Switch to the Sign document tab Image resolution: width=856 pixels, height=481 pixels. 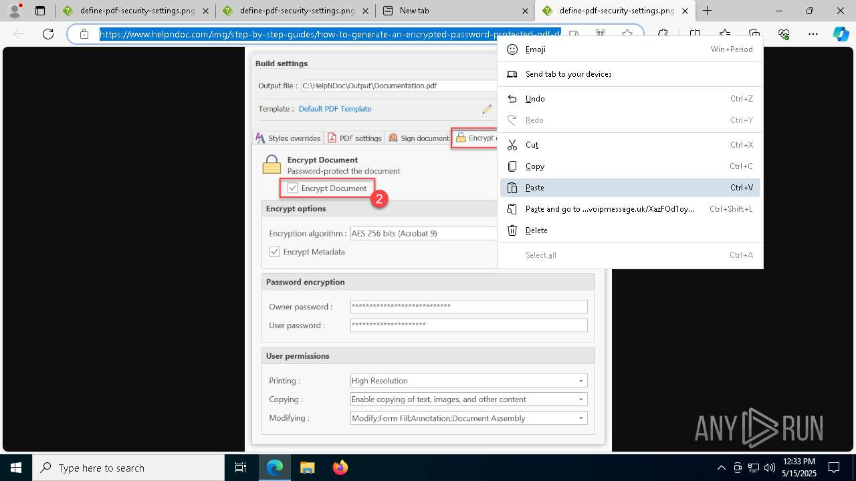[419, 138]
